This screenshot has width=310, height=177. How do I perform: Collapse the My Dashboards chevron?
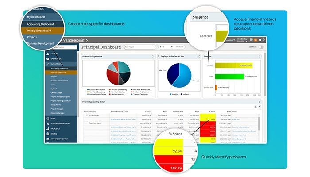[48, 64]
